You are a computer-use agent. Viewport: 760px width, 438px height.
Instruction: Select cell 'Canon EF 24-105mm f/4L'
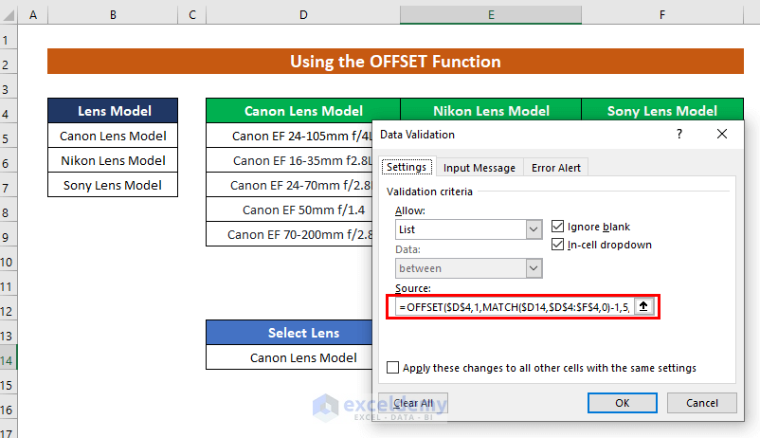289,136
